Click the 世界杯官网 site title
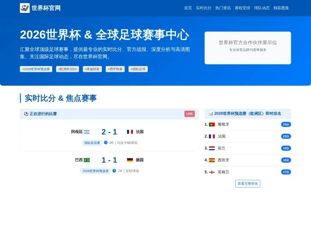Image resolution: width=311 pixels, height=233 pixels. 46,8
